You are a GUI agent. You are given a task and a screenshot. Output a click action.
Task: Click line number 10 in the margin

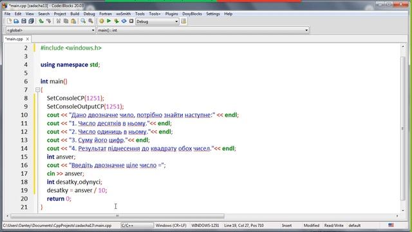(24, 115)
